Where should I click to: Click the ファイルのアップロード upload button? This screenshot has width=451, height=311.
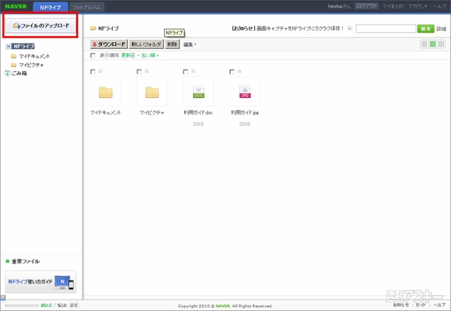tap(41, 26)
